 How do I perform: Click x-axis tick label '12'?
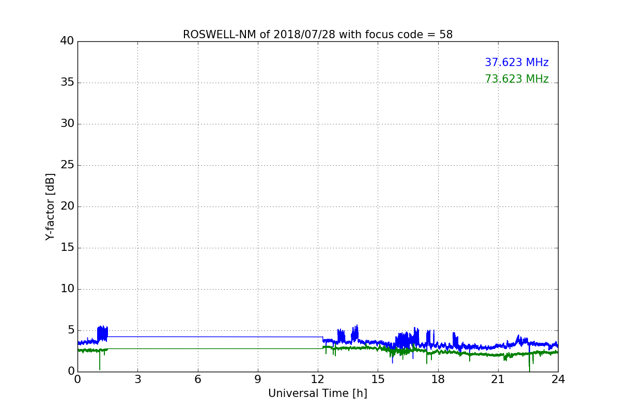(x=318, y=379)
